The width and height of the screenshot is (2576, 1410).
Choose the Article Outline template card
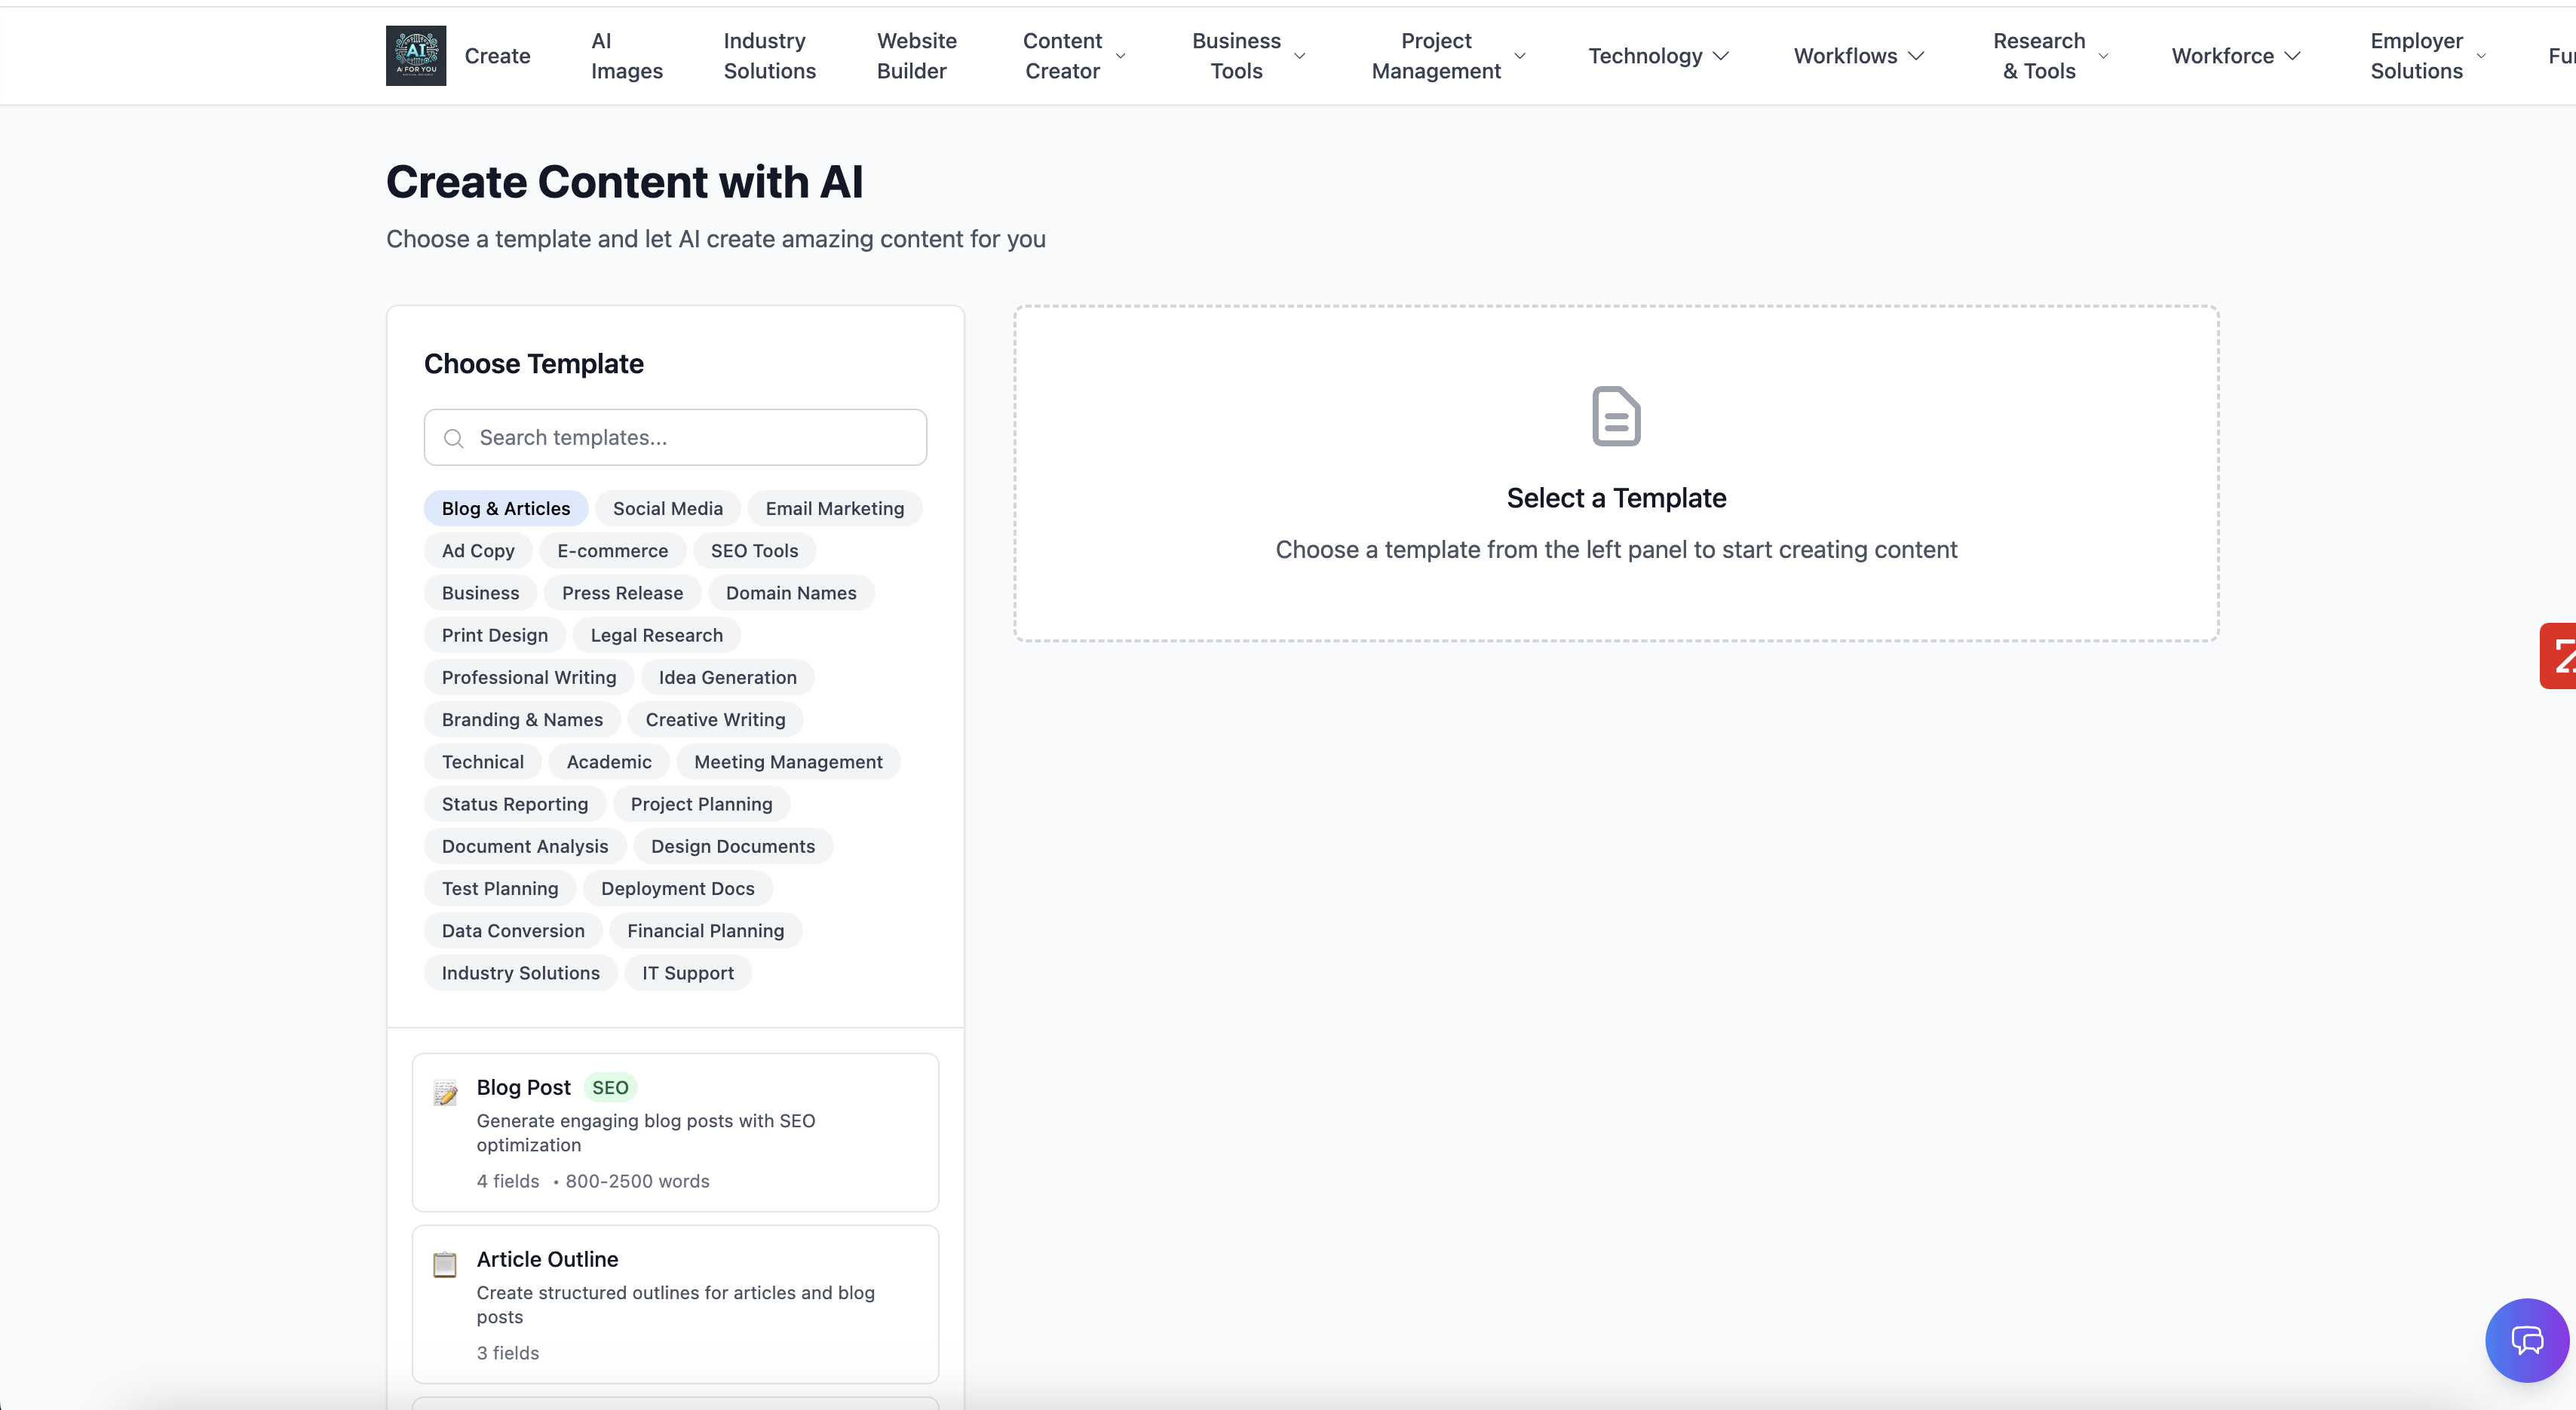(675, 1304)
